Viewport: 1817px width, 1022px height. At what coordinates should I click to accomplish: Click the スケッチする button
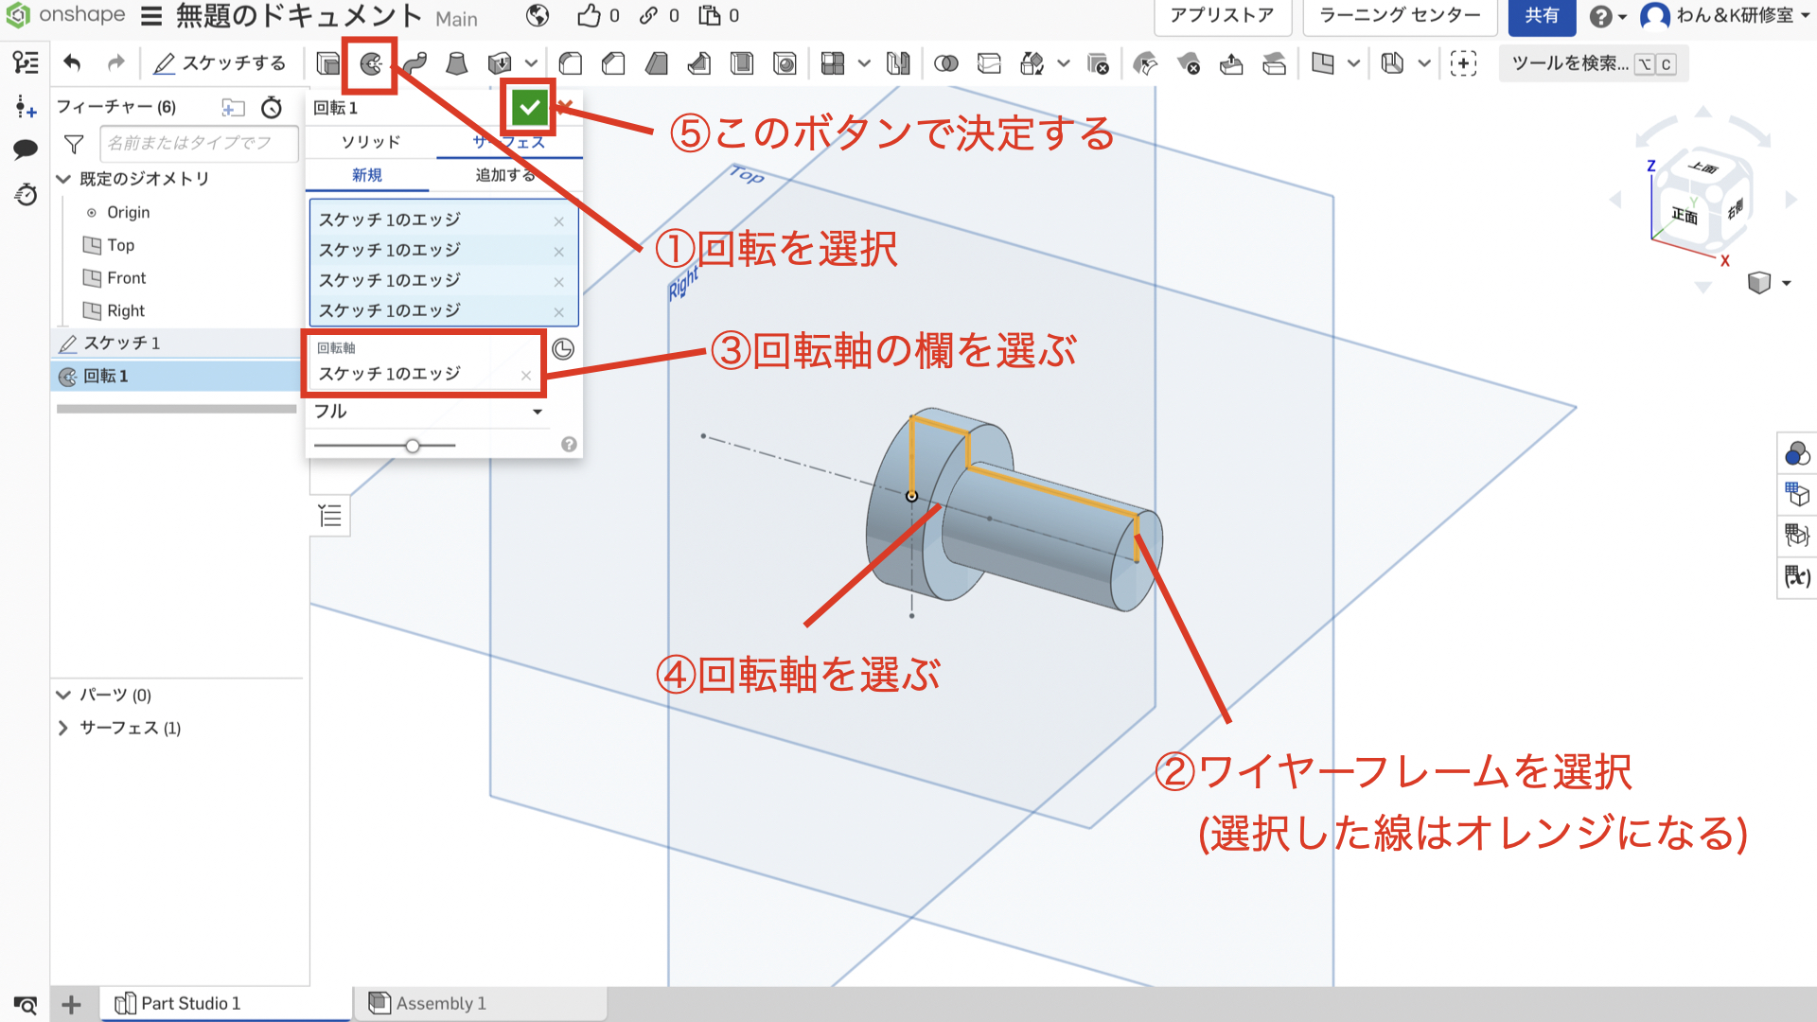point(220,63)
